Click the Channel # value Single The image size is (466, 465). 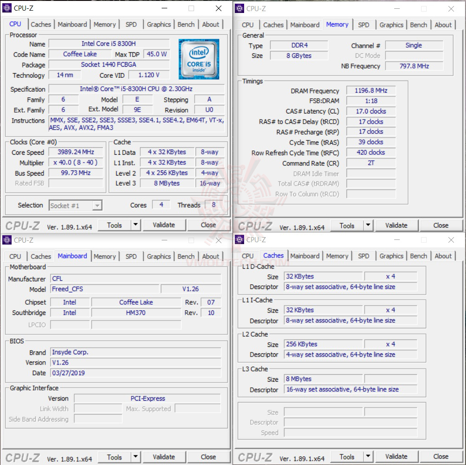[414, 45]
